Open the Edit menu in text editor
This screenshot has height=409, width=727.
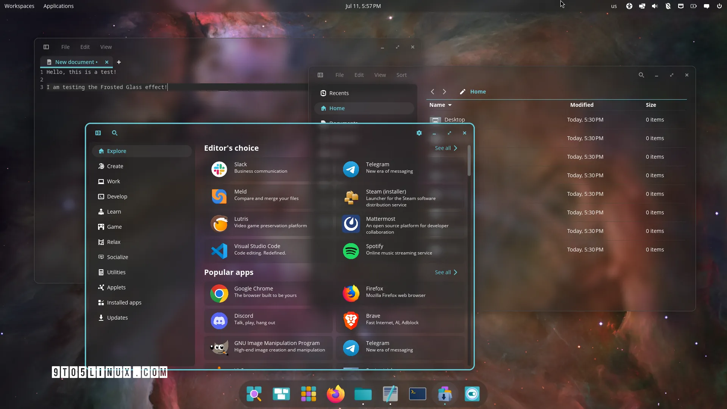tap(85, 47)
